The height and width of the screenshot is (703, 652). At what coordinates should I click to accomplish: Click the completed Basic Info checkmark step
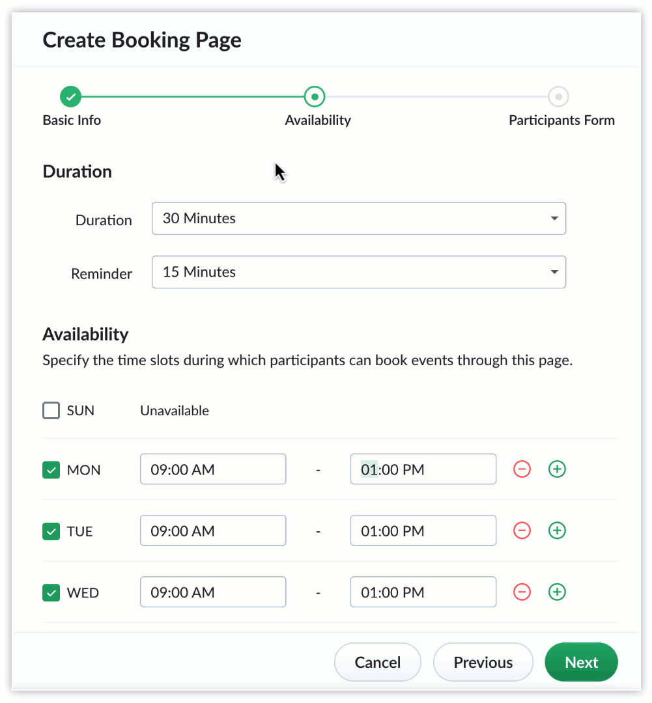[x=71, y=97]
